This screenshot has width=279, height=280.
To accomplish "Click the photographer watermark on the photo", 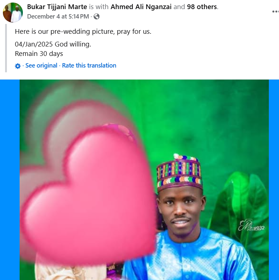I will click(251, 226).
